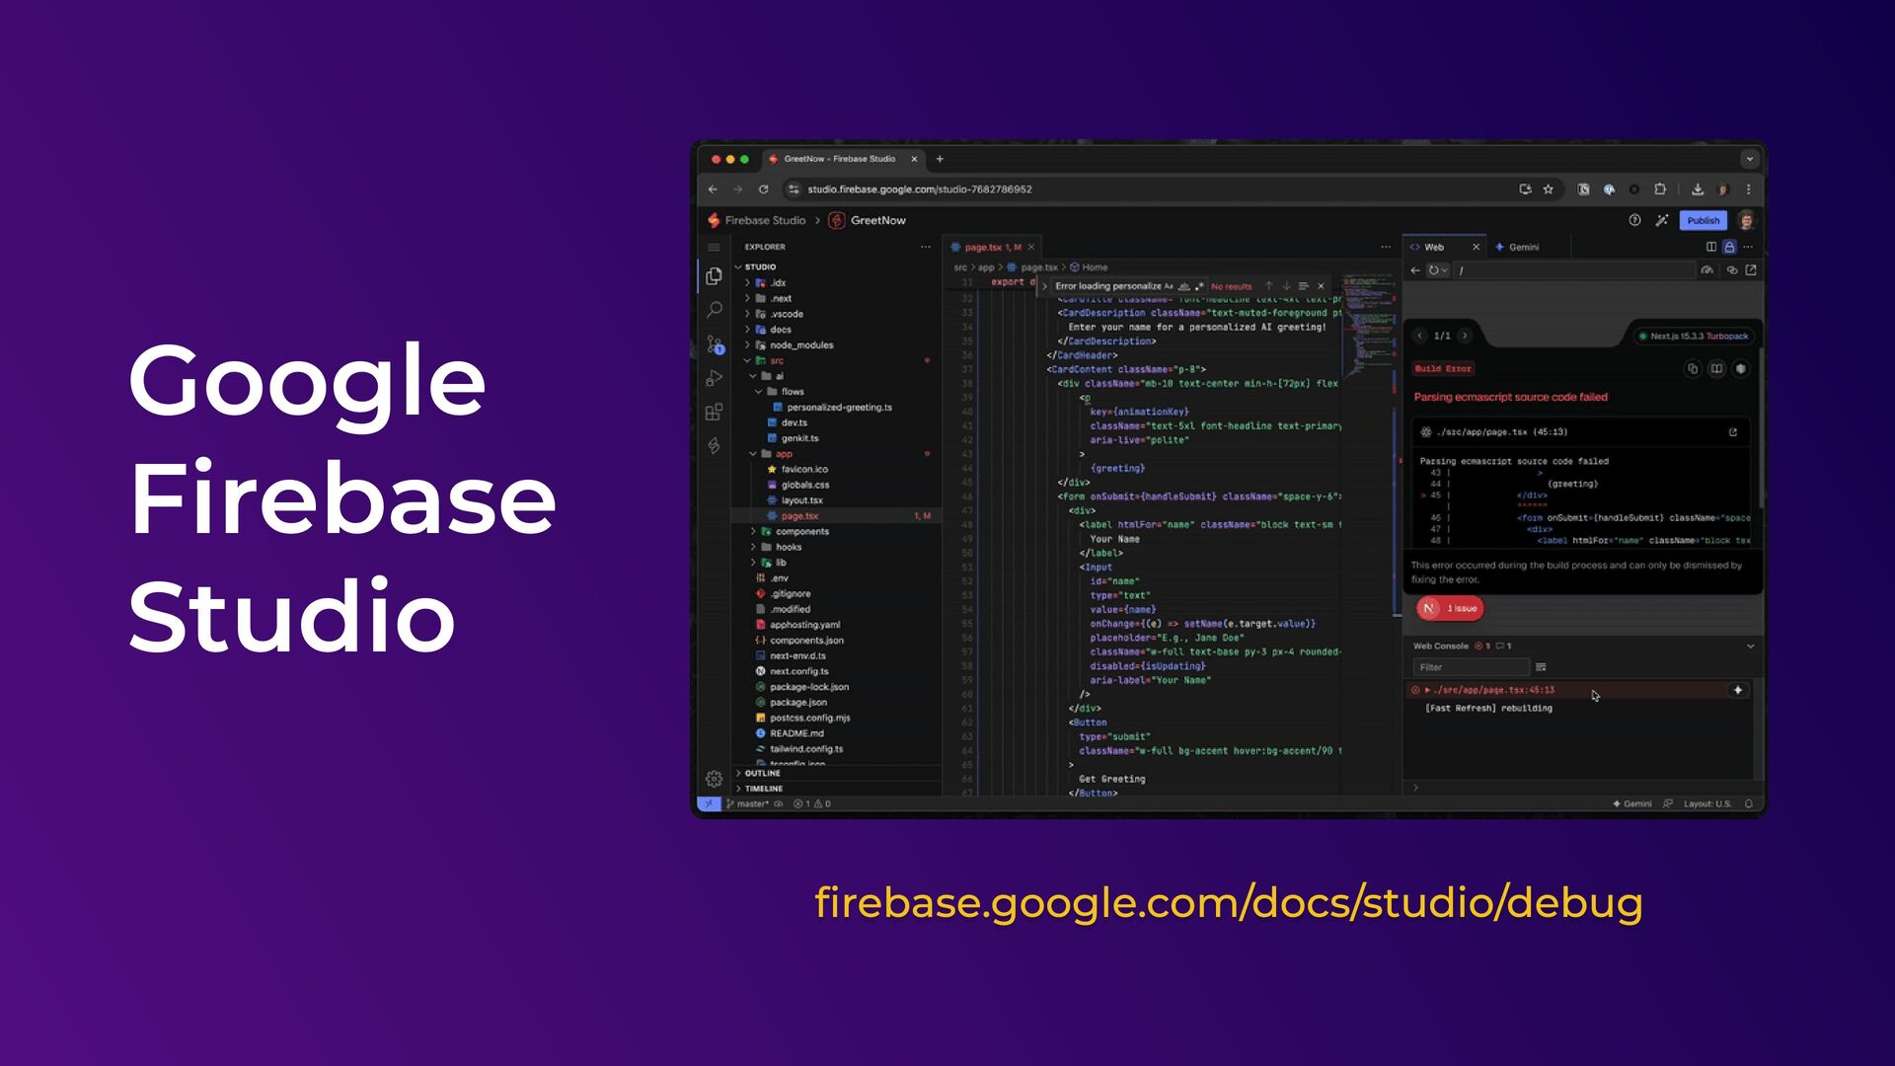The width and height of the screenshot is (1895, 1066).
Task: Open the browser extensions puzzle icon
Action: coord(1660,190)
